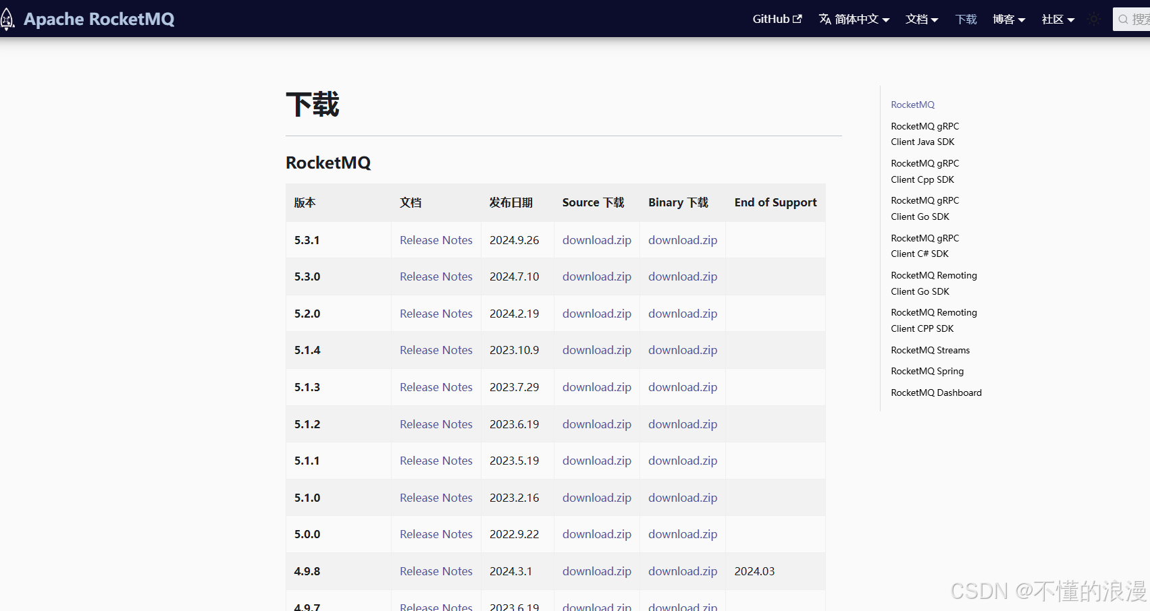Open the 简体中文 language dropdown
Viewport: 1150px width, 611px height.
pos(854,19)
